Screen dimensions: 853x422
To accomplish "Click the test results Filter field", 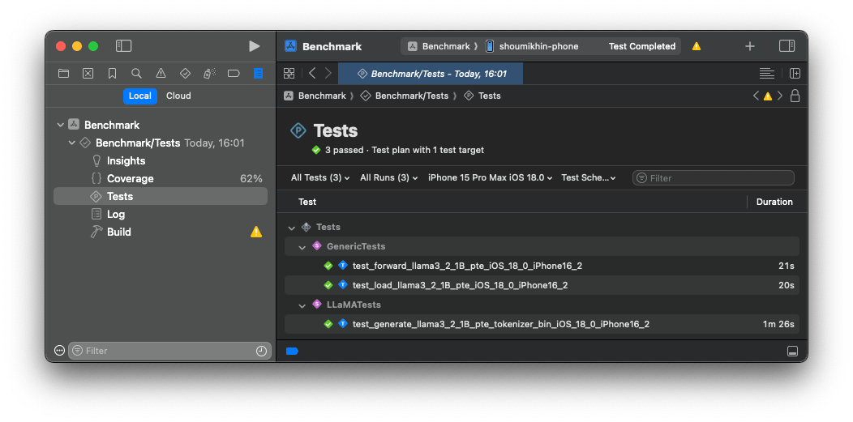I will [x=714, y=177].
